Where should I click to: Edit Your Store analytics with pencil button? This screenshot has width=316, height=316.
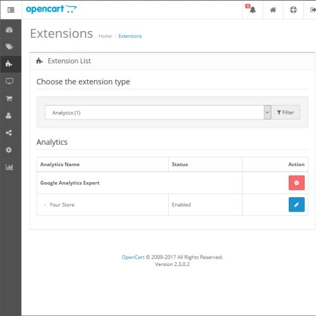(296, 204)
